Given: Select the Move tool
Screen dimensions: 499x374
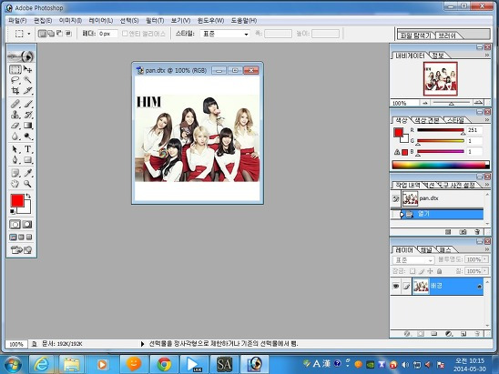Looking at the screenshot, I should tap(27, 69).
